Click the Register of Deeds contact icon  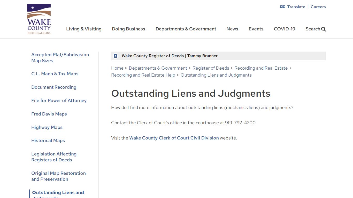(116, 56)
